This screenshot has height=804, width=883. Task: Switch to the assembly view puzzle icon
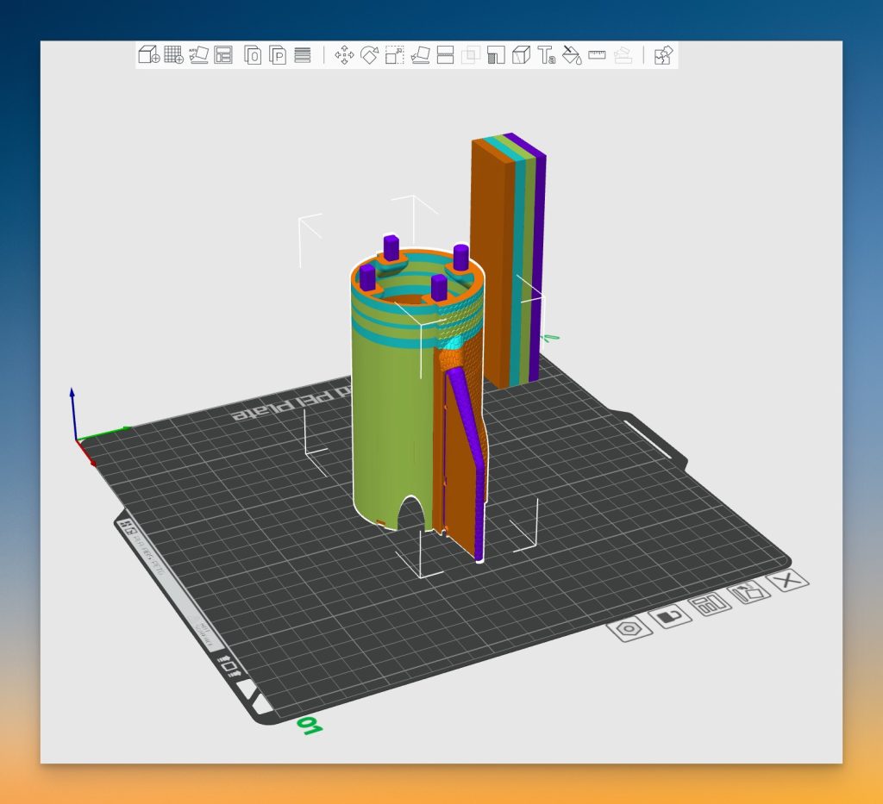pyautogui.click(x=662, y=55)
